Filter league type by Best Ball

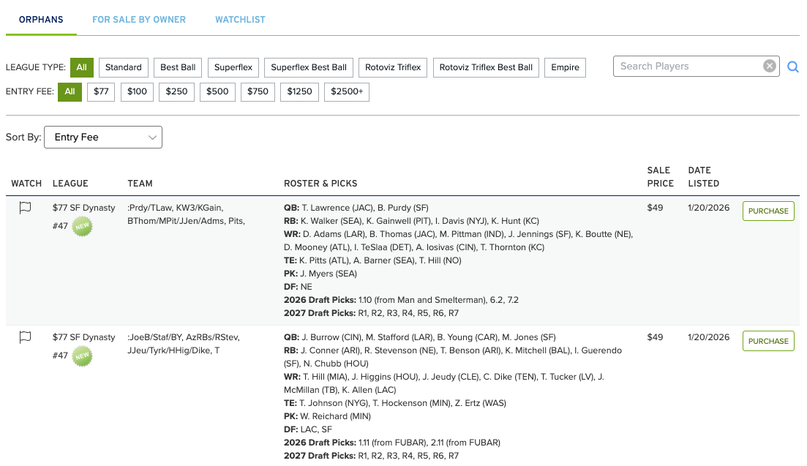coord(178,67)
